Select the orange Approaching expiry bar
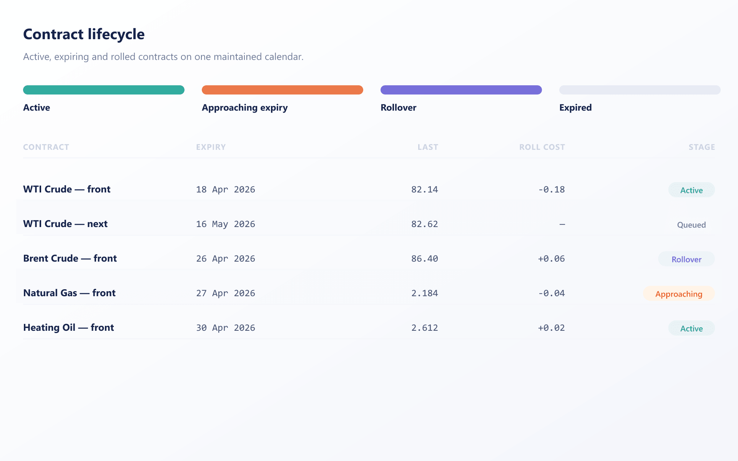 tap(283, 90)
